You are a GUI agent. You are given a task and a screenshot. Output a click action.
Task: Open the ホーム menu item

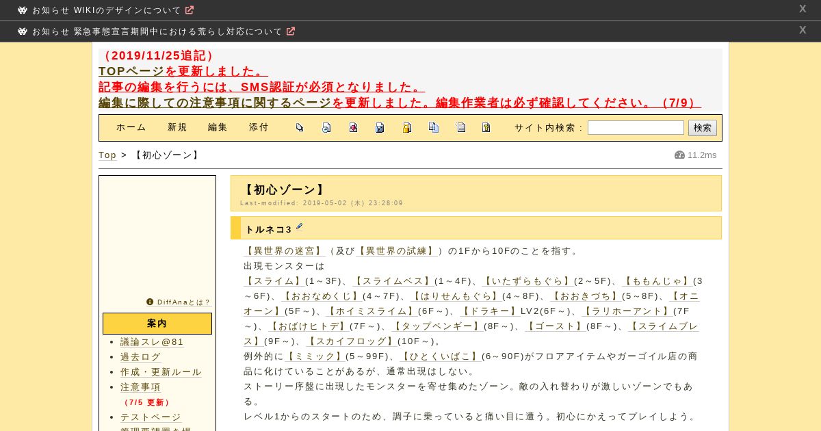point(131,127)
